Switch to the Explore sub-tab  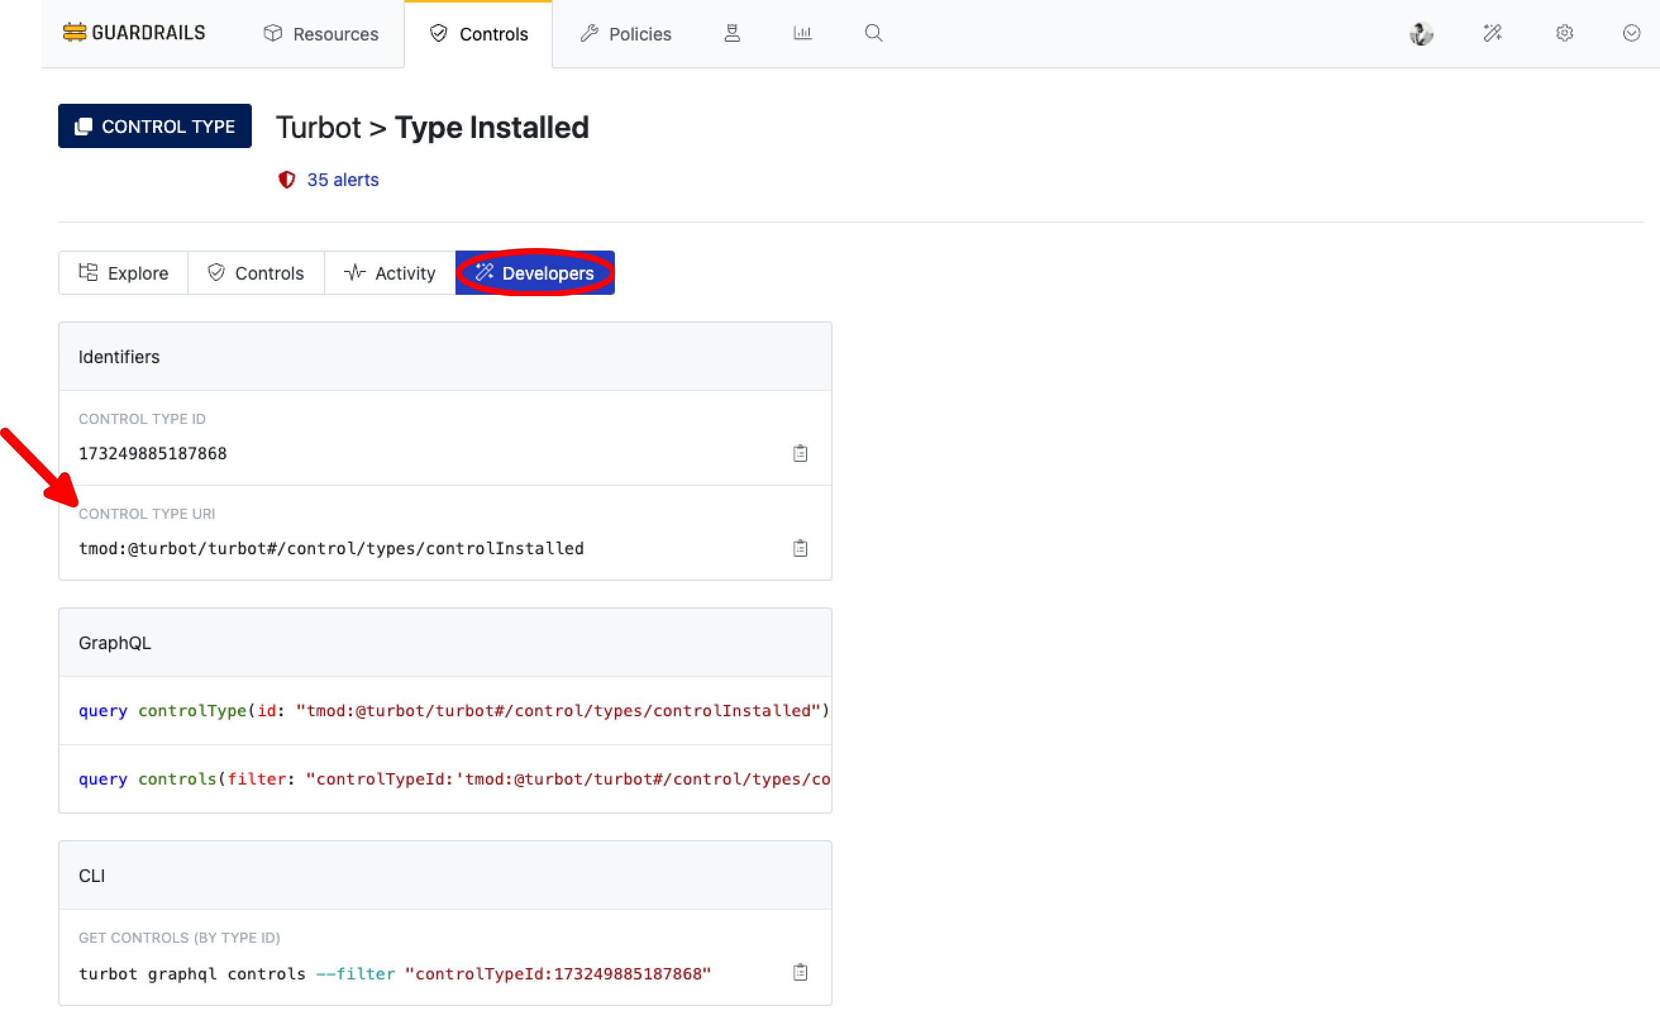tap(123, 273)
